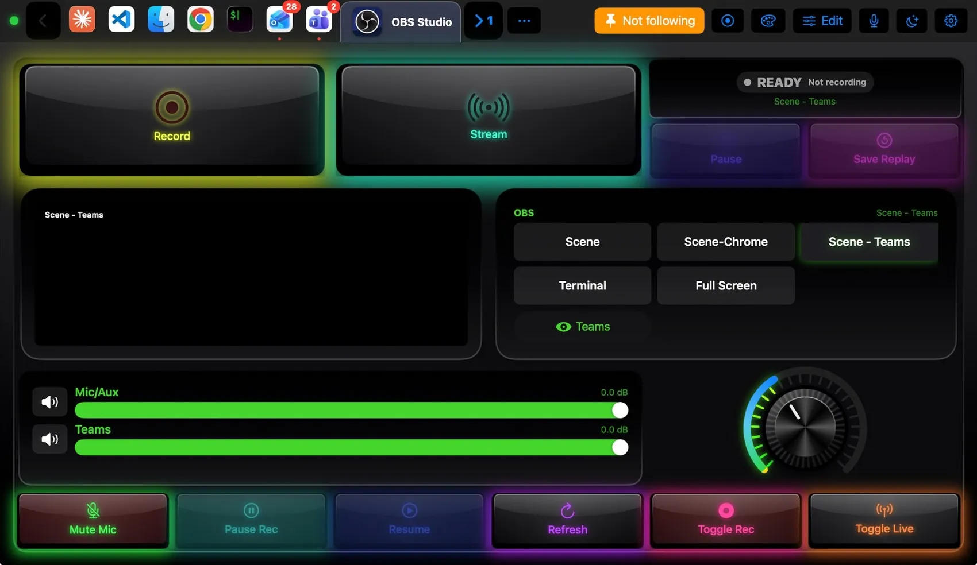
Task: Open Google Chrome icon
Action: pos(201,20)
